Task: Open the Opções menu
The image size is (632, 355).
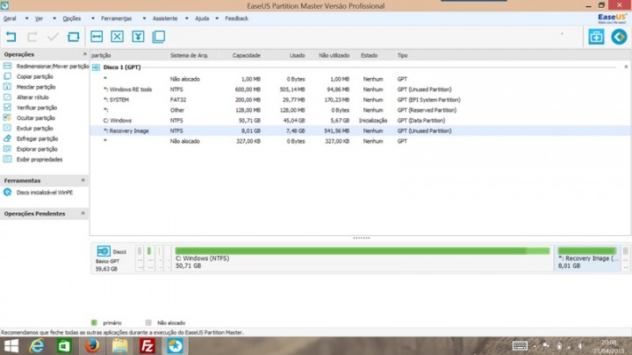Action: [72, 18]
